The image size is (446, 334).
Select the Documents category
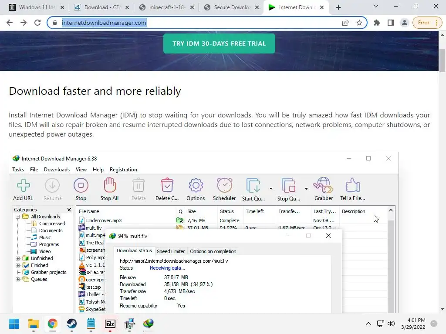pos(51,230)
